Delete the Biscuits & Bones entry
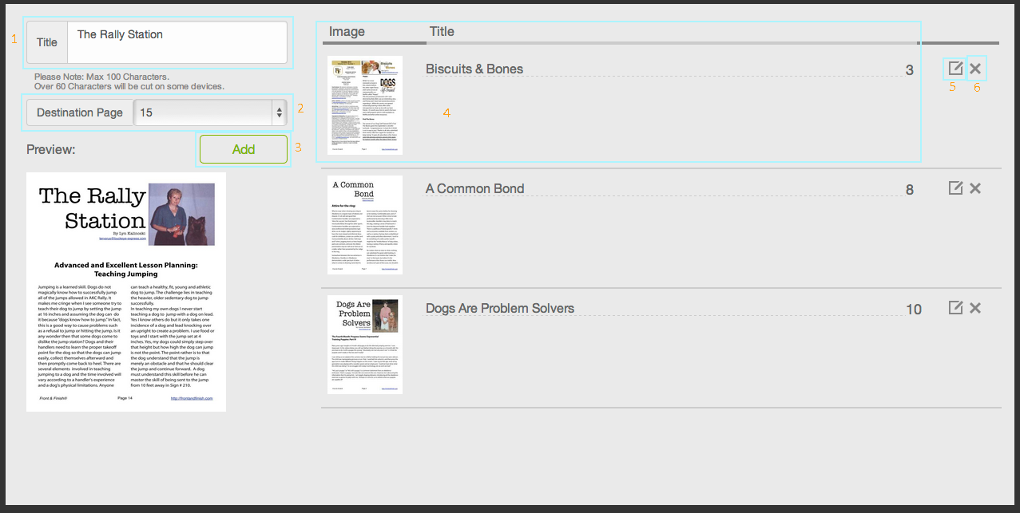This screenshot has height=513, width=1020. [x=975, y=69]
